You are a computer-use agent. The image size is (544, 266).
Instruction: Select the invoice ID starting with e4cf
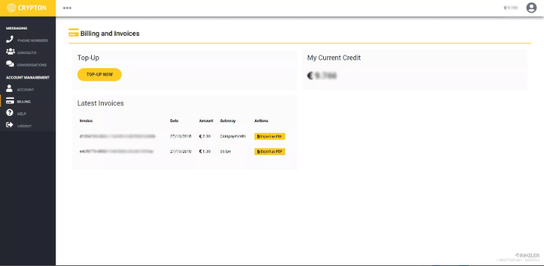[x=116, y=152]
